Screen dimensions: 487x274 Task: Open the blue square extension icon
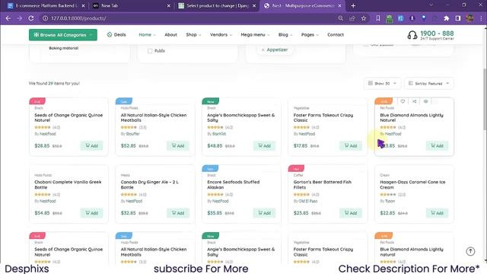[x=401, y=18]
